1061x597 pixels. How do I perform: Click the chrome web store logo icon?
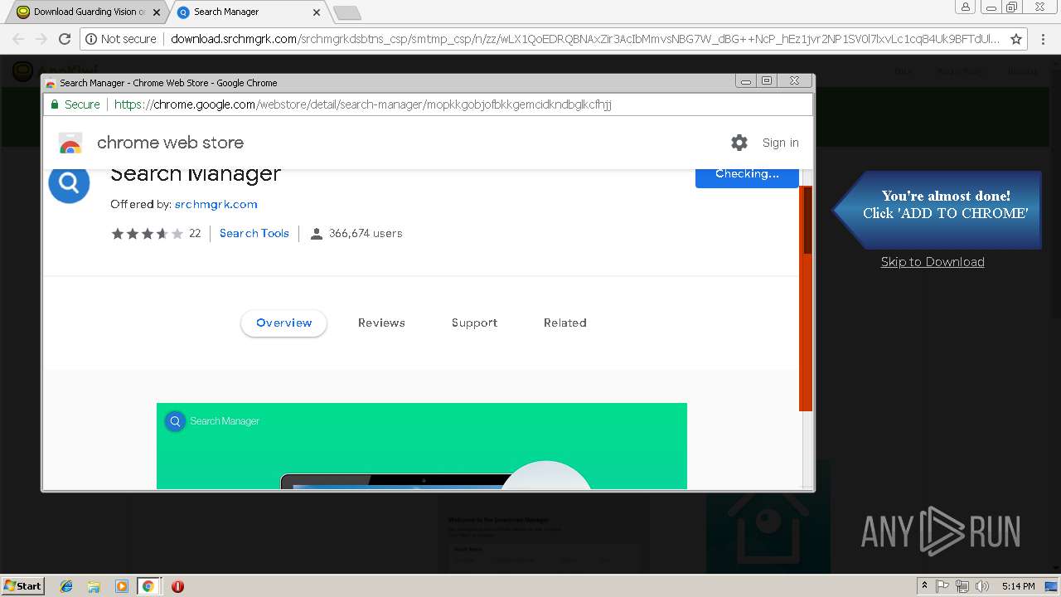tap(70, 143)
